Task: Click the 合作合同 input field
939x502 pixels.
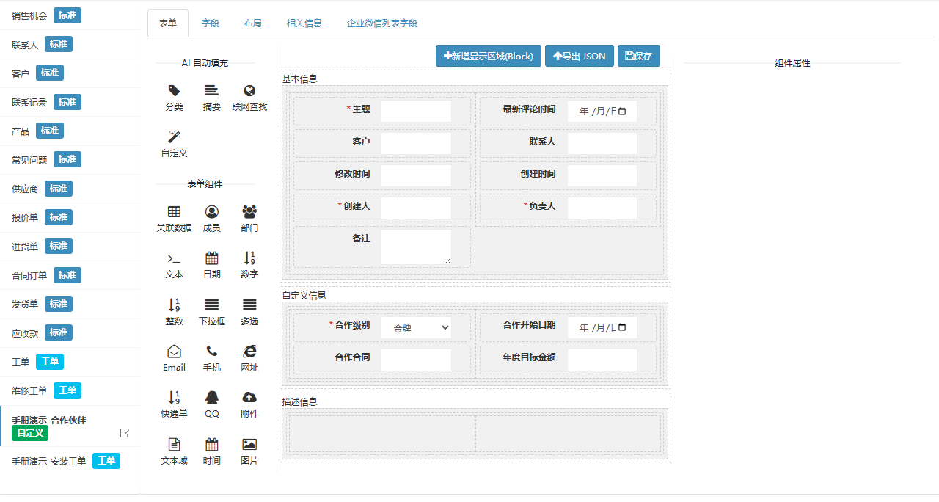Action: click(416, 360)
